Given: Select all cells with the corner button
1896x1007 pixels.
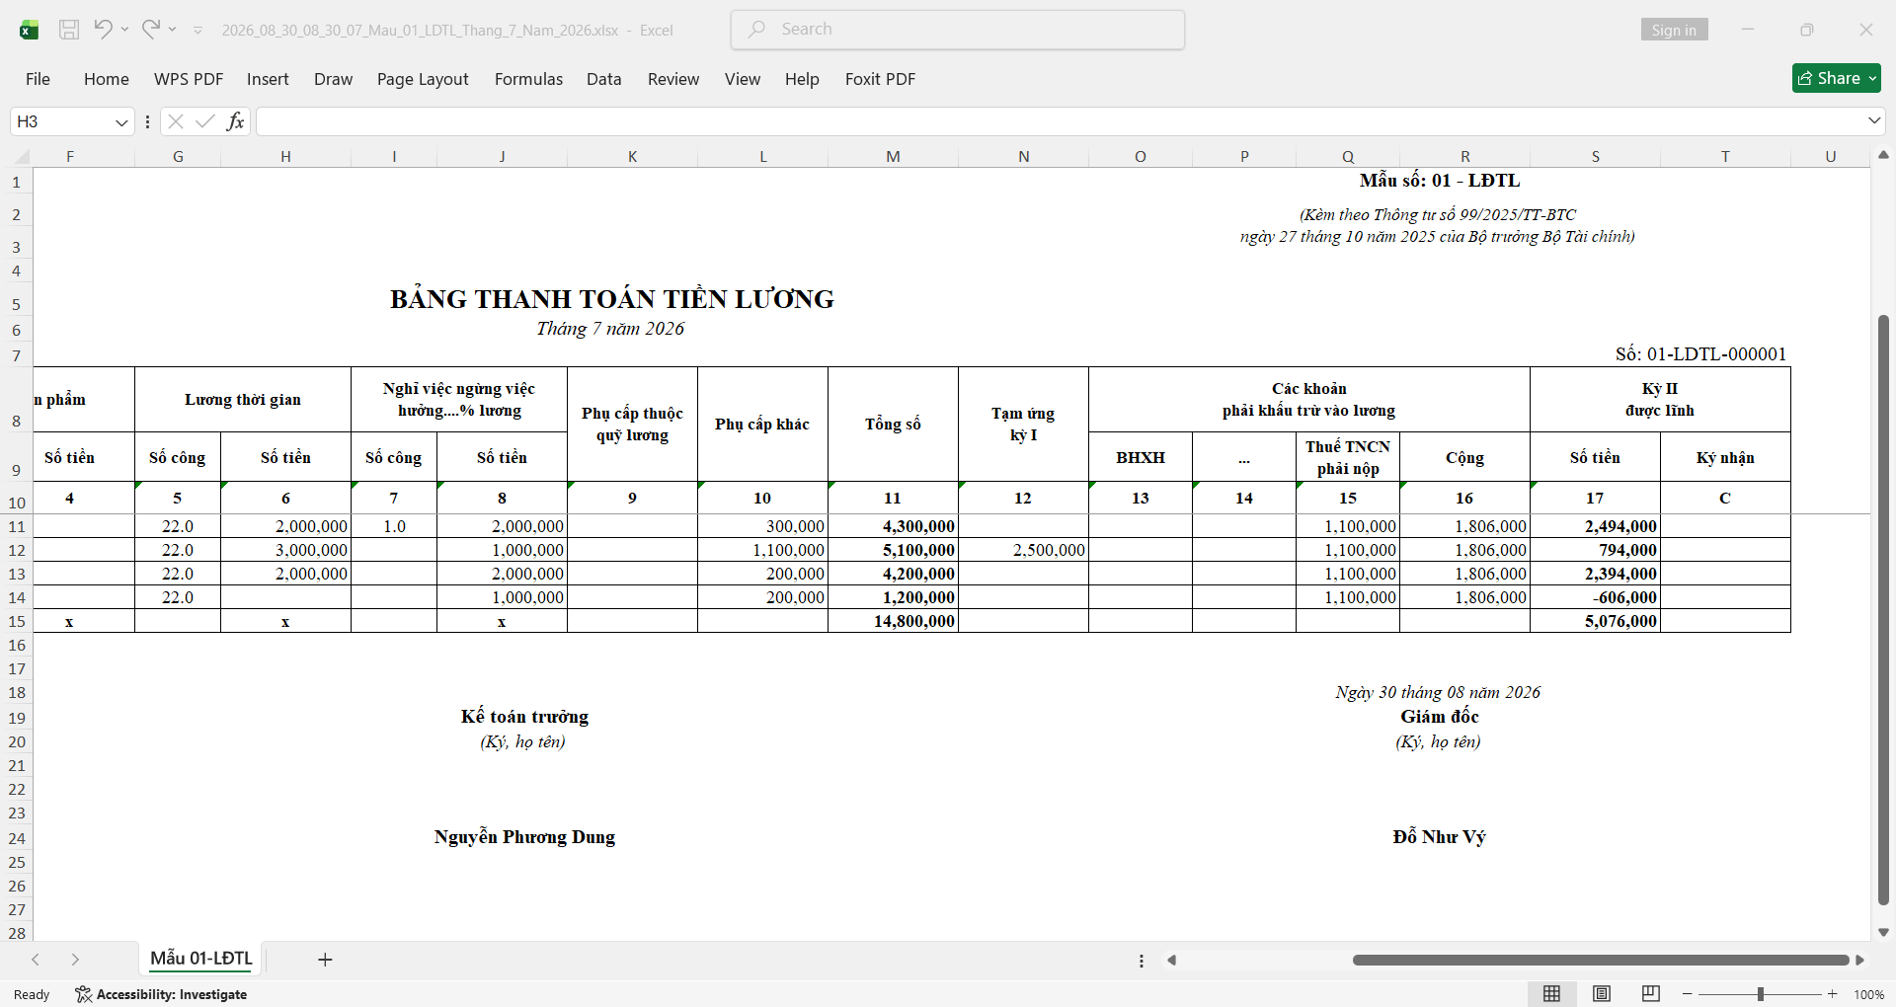Looking at the screenshot, I should (x=22, y=156).
